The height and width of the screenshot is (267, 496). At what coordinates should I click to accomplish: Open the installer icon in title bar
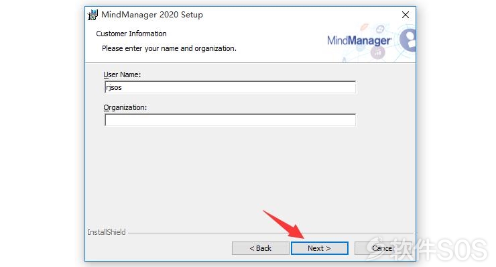tap(92, 15)
